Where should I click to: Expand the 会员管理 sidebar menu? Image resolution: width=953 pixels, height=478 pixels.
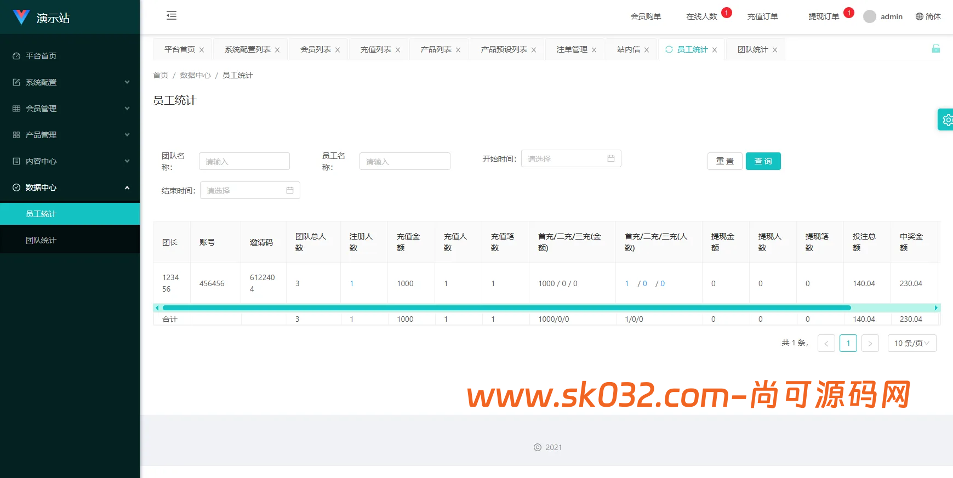[x=70, y=109]
